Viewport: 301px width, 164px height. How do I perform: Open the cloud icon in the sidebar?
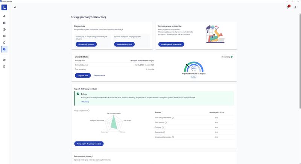(4, 60)
